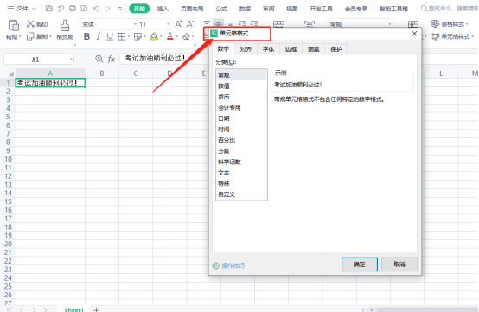Select 货币 in category list
Screen dimensions: 479x312
[x=241, y=97]
